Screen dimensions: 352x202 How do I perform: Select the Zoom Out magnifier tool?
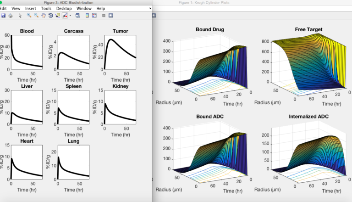coord(36,16)
